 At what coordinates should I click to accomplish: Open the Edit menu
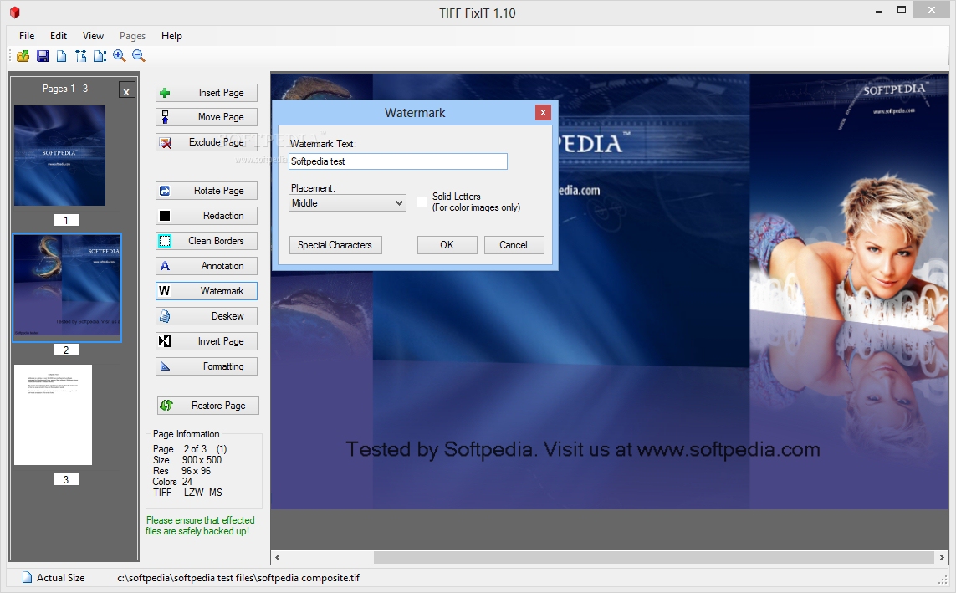click(x=59, y=36)
